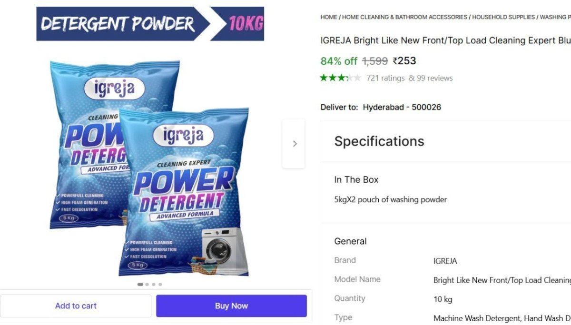Click the green star rating icons
571x325 pixels.
341,78
